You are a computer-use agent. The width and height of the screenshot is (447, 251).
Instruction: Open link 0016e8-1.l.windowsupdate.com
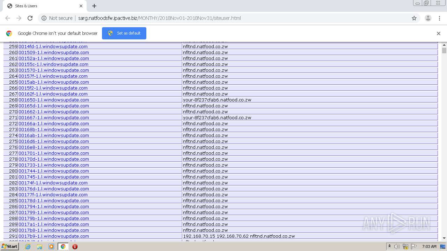pos(54,147)
